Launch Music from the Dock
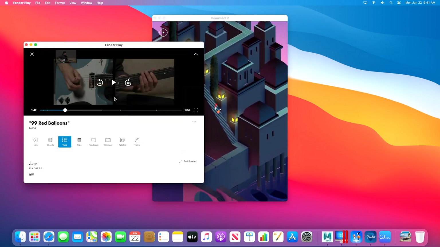The width and height of the screenshot is (440, 247). 206,237
